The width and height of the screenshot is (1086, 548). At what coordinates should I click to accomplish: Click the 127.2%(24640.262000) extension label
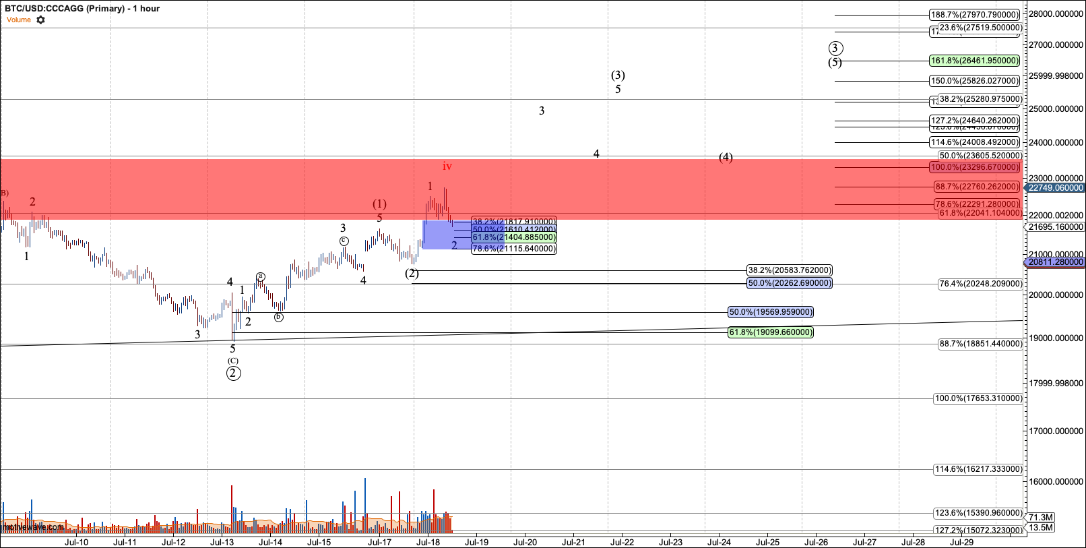pyautogui.click(x=975, y=121)
